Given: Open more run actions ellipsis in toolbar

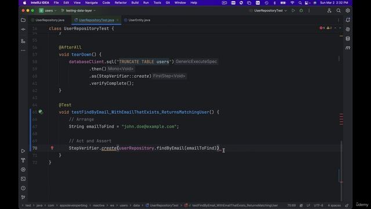Looking at the screenshot, I should point(309,10).
